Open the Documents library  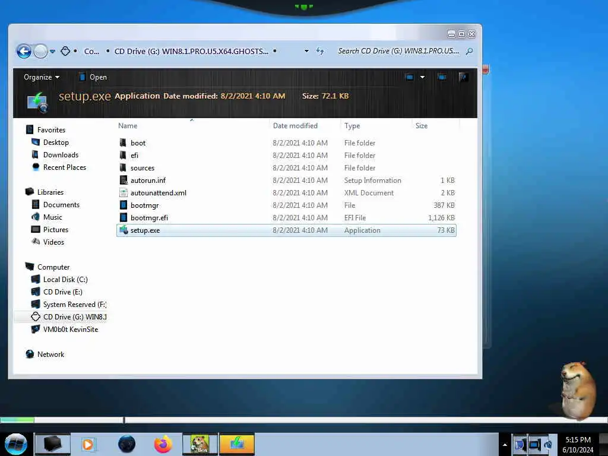pyautogui.click(x=61, y=205)
